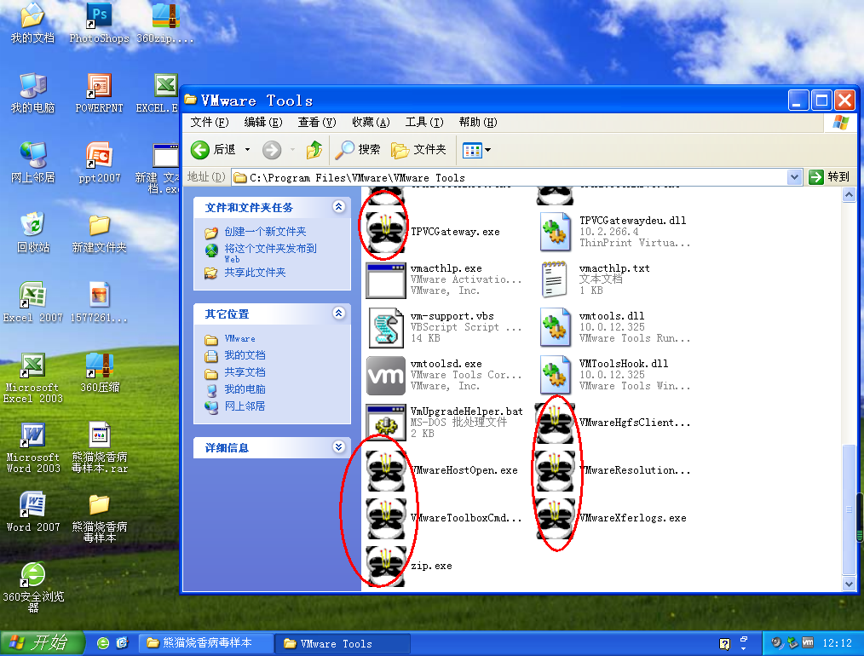This screenshot has height=656, width=864.
Task: Open the Views dropdown in toolbar
Action: pos(476,151)
